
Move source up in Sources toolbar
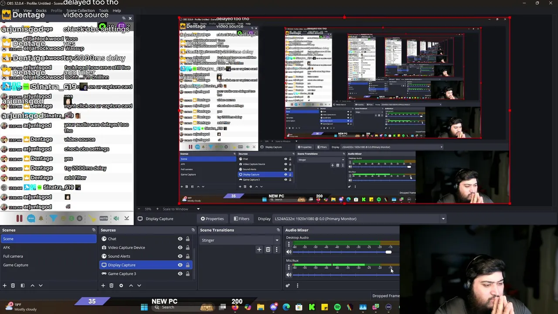131,286
